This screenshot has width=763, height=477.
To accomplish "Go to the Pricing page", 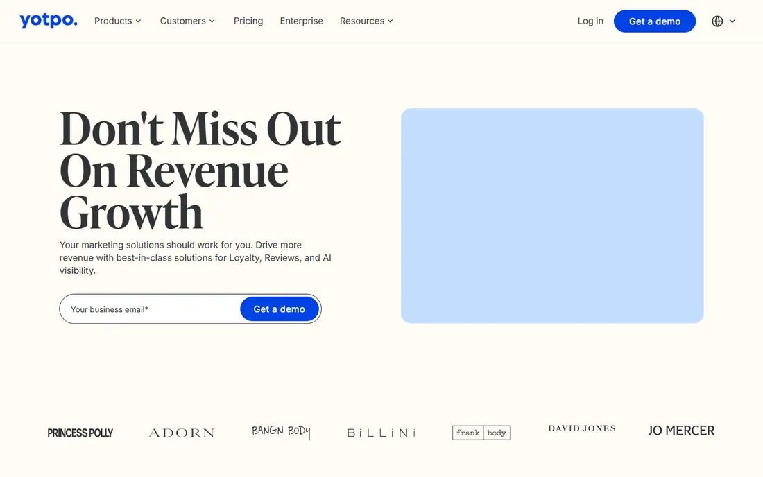I will [248, 21].
